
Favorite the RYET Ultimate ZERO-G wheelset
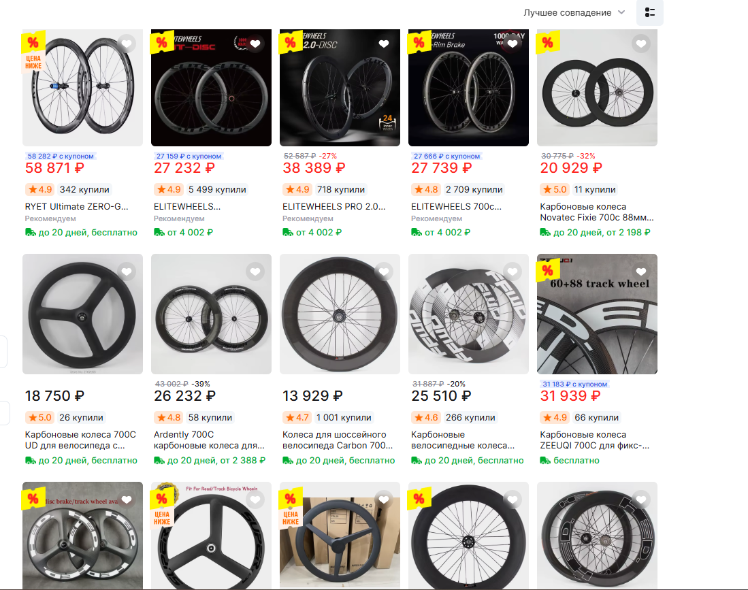[127, 44]
